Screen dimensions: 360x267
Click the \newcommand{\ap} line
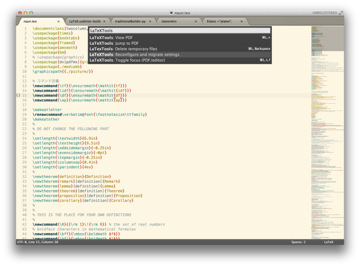pyautogui.click(x=80, y=100)
